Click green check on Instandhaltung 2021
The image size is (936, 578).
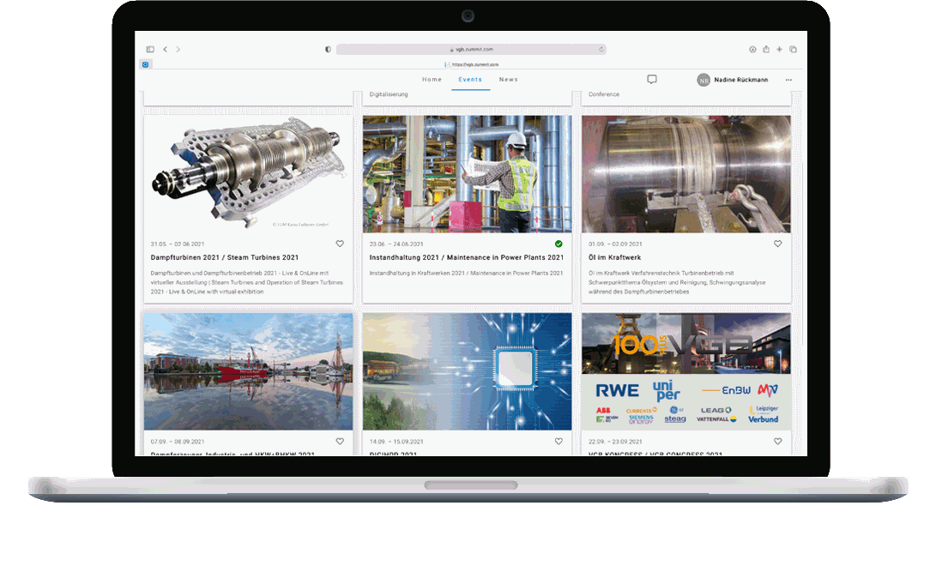(559, 244)
